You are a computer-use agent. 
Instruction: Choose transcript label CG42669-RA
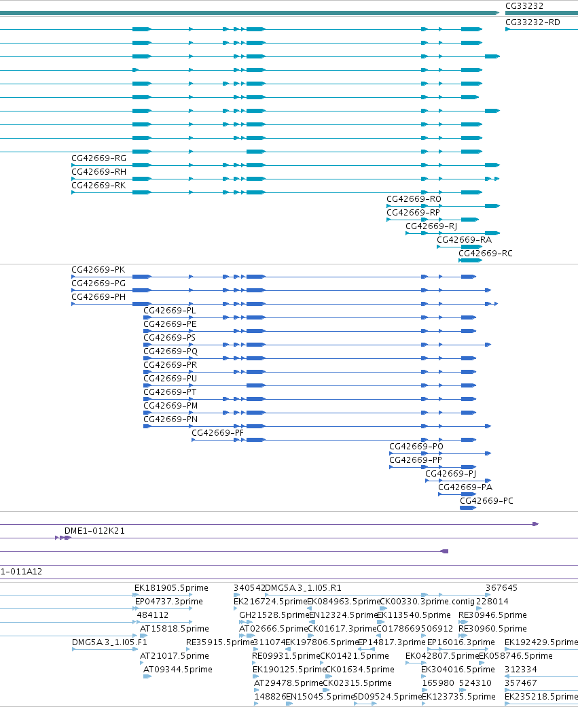[x=464, y=240]
